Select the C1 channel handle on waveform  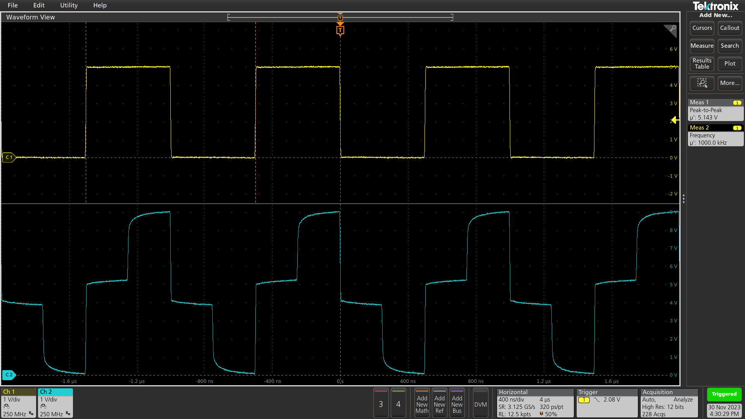[8, 157]
